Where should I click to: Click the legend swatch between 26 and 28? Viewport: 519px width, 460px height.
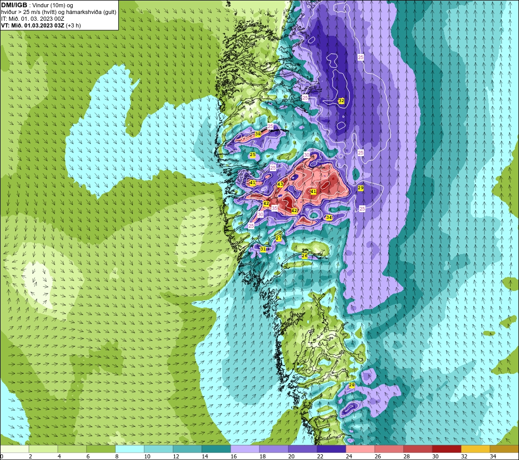click(x=389, y=449)
